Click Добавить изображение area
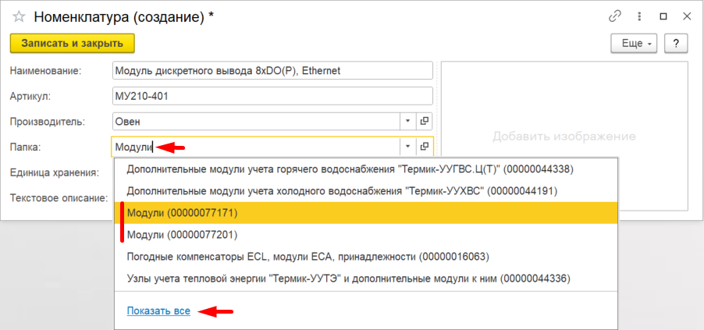The height and width of the screenshot is (330, 704). (x=564, y=136)
